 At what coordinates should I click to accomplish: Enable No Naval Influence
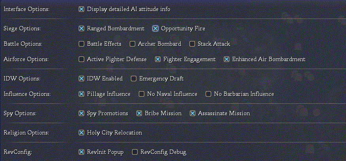(142, 94)
